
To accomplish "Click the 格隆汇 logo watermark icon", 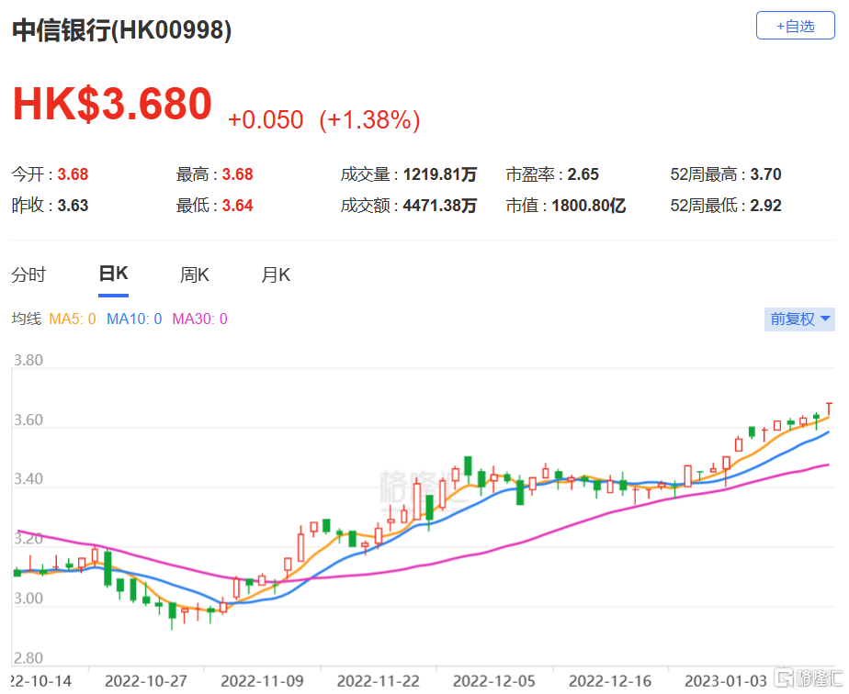I will point(784,677).
